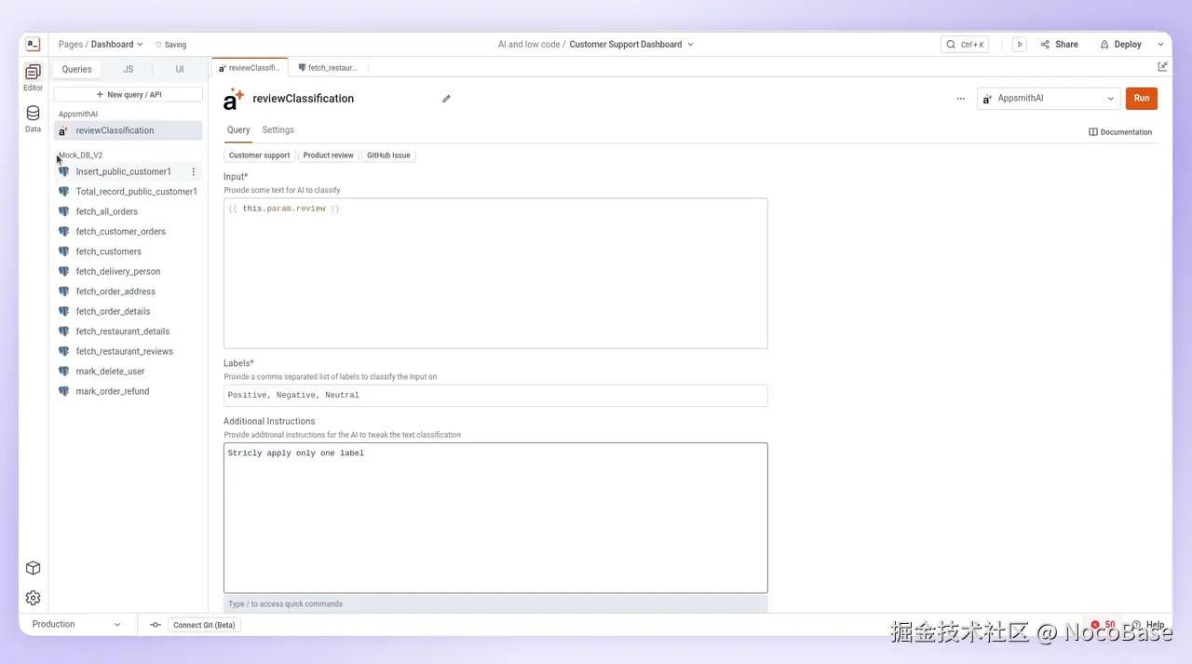Open the Editor sidebar icon

point(33,77)
